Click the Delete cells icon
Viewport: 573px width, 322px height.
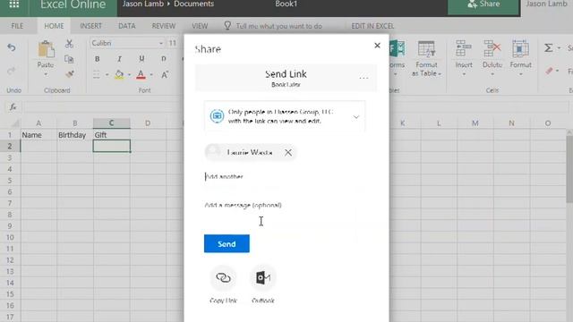(492, 49)
